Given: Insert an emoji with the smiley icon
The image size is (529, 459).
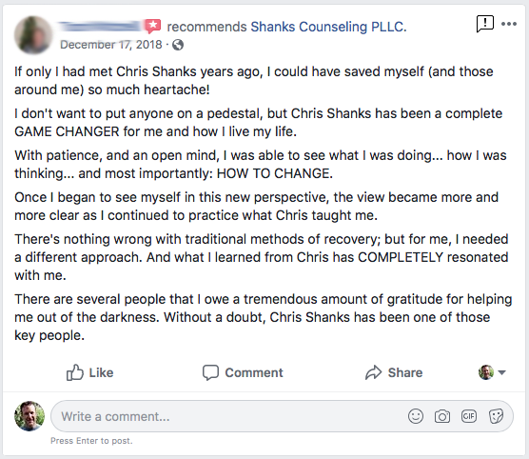Looking at the screenshot, I should 416,416.
